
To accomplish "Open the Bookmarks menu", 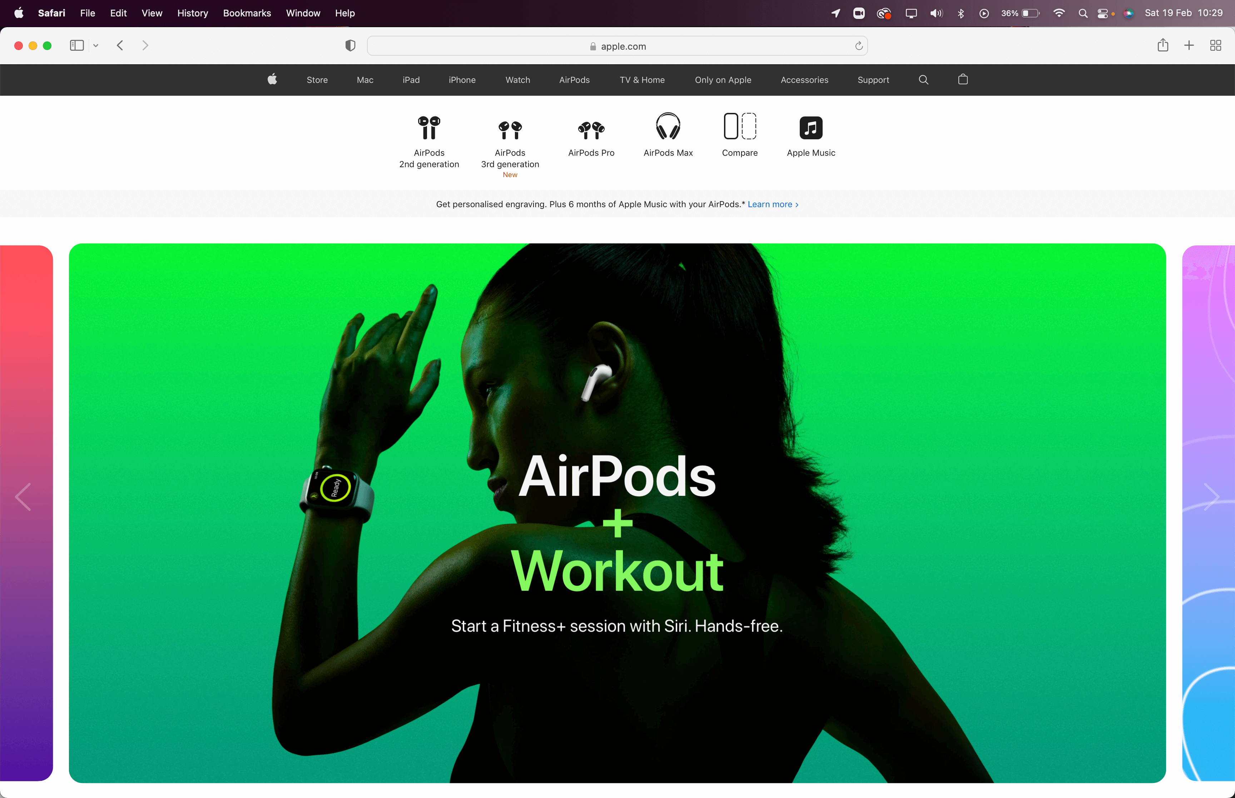I will click(247, 13).
